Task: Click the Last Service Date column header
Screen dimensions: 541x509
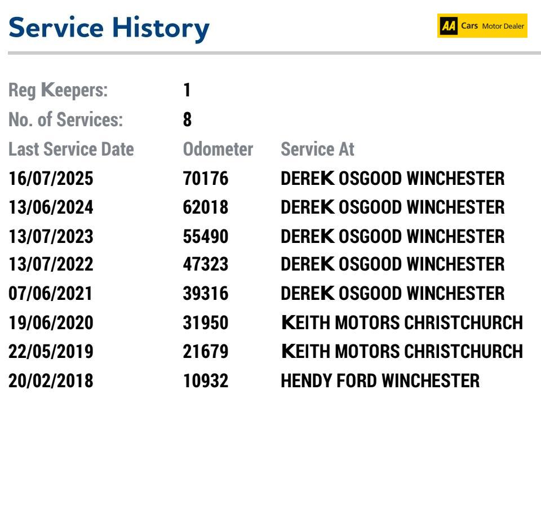Action: pyautogui.click(x=71, y=149)
